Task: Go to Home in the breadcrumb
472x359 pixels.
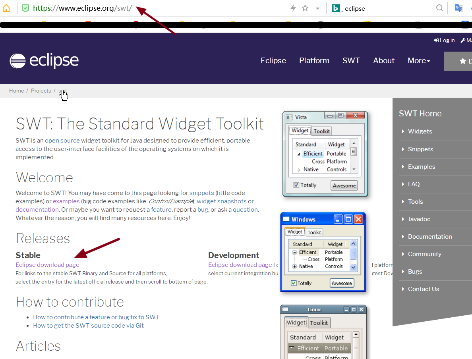Action: pos(17,91)
